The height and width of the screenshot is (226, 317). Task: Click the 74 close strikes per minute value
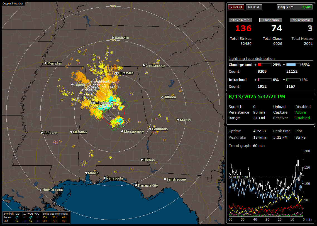(277, 28)
